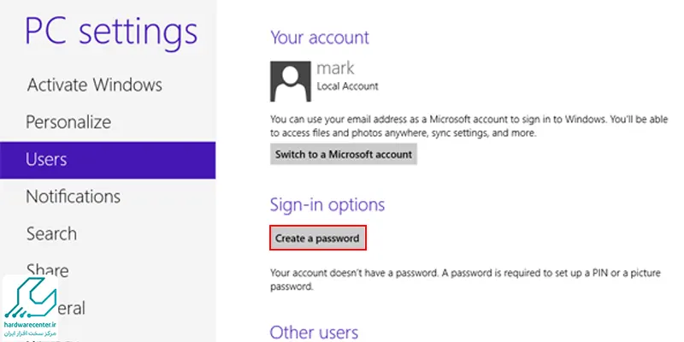Open the Share settings category
This screenshot has width=684, height=342.
pos(47,270)
